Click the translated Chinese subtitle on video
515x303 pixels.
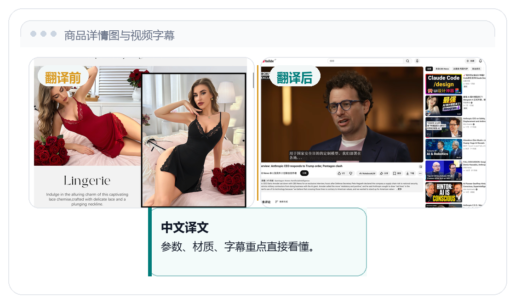pyautogui.click(x=325, y=156)
